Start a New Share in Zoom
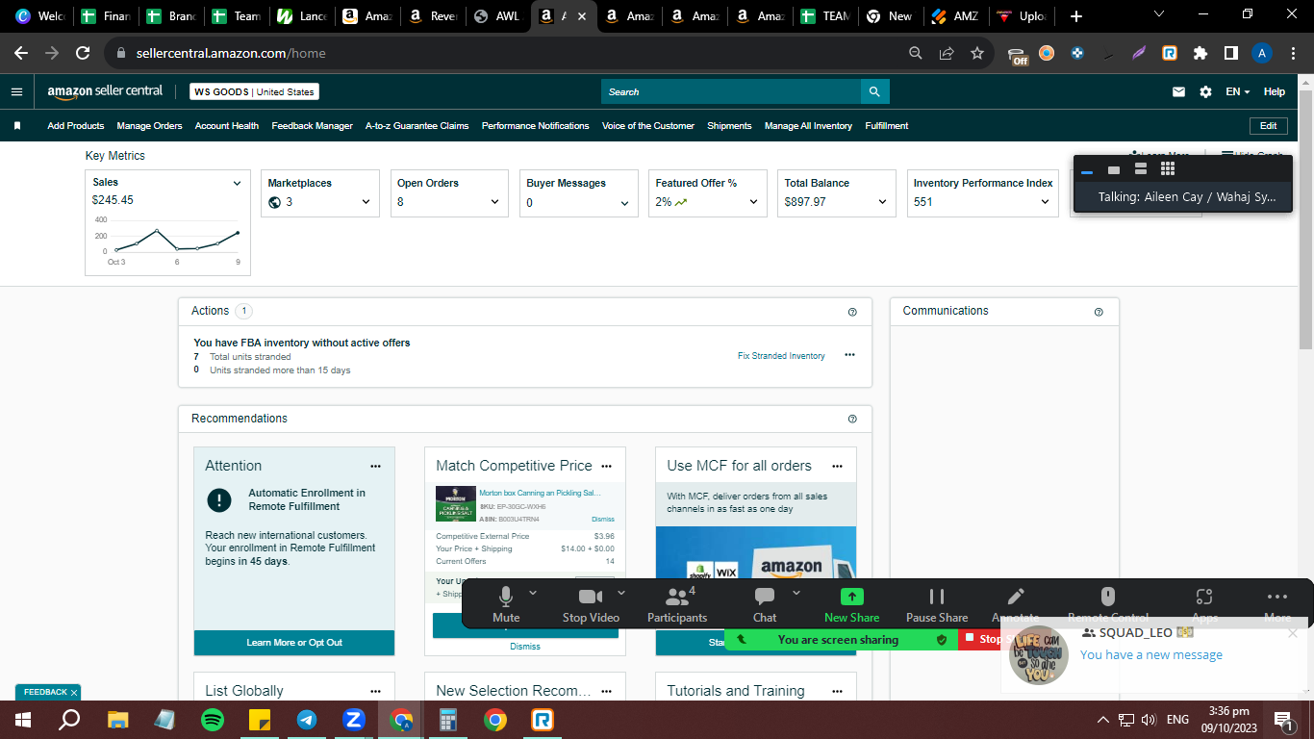This screenshot has height=739, width=1314. tap(851, 604)
